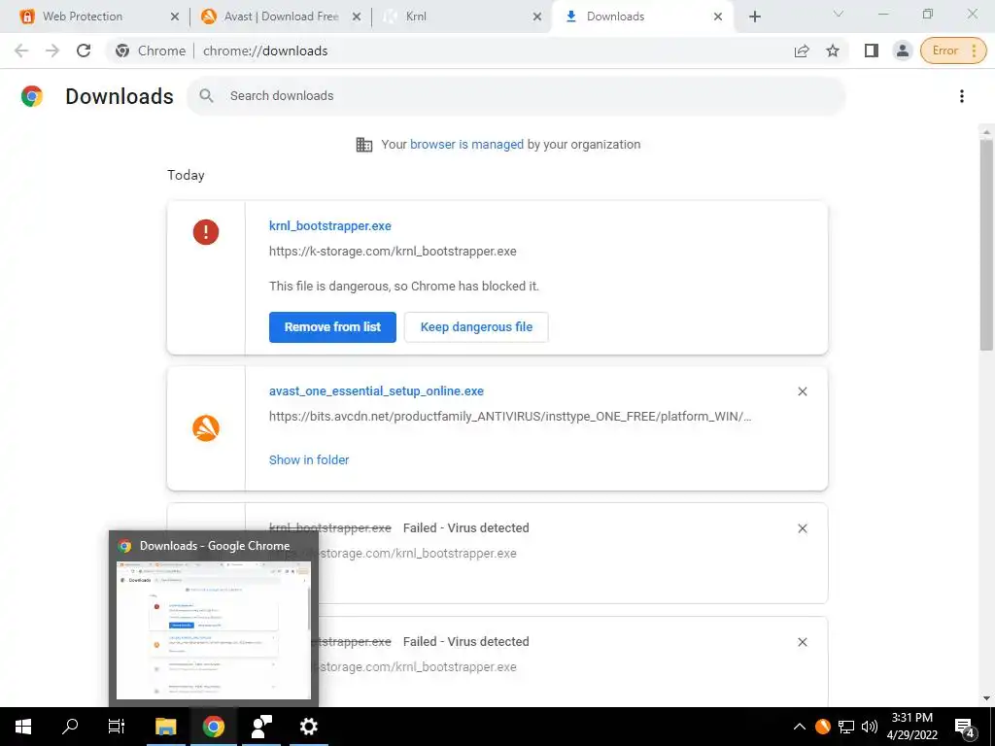Open File Explorer from the taskbar
995x746 pixels.
tap(166, 727)
